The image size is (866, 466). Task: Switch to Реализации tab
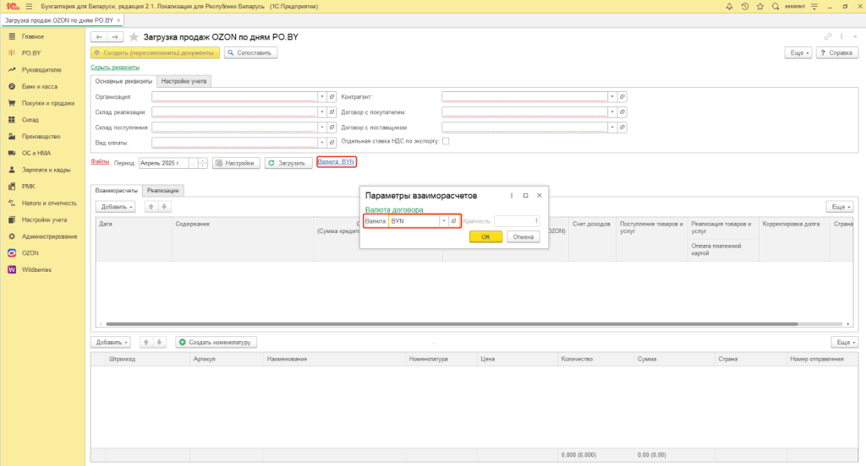click(163, 190)
